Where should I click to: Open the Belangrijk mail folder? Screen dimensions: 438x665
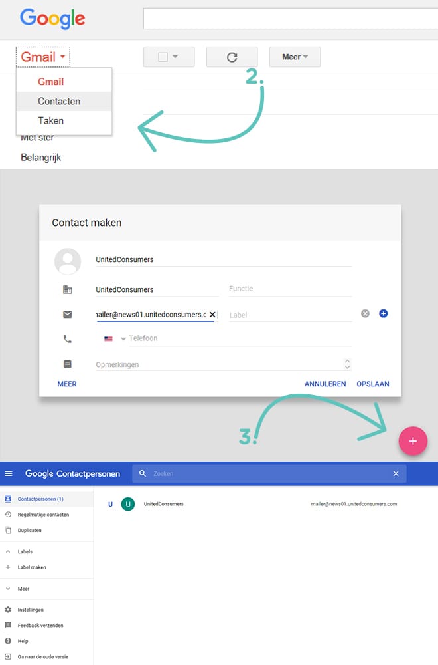point(41,158)
